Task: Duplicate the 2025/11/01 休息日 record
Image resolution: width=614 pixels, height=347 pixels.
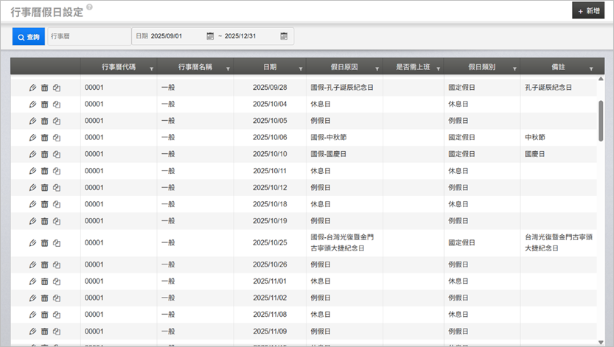Action: click(57, 281)
